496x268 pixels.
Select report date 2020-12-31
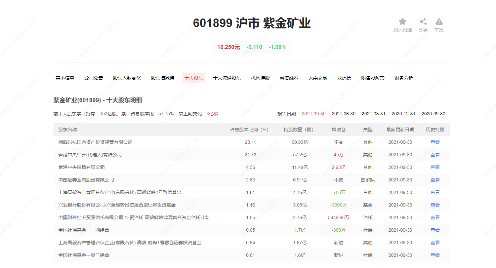pos(403,114)
